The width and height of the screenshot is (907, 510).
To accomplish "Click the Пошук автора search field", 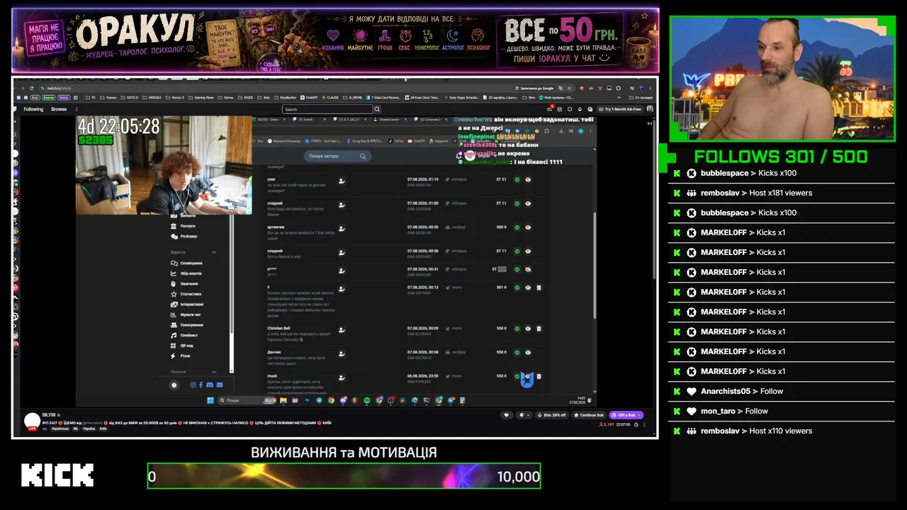I will pos(337,156).
